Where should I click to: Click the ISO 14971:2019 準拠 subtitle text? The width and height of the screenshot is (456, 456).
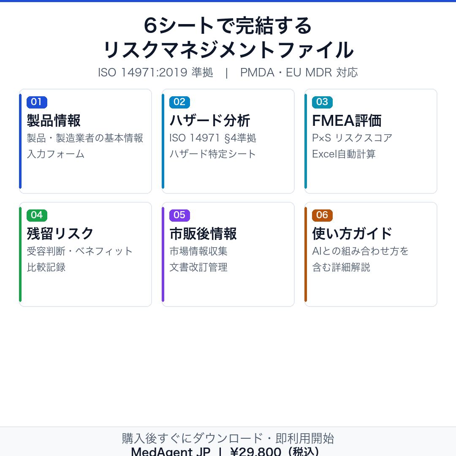pos(155,73)
